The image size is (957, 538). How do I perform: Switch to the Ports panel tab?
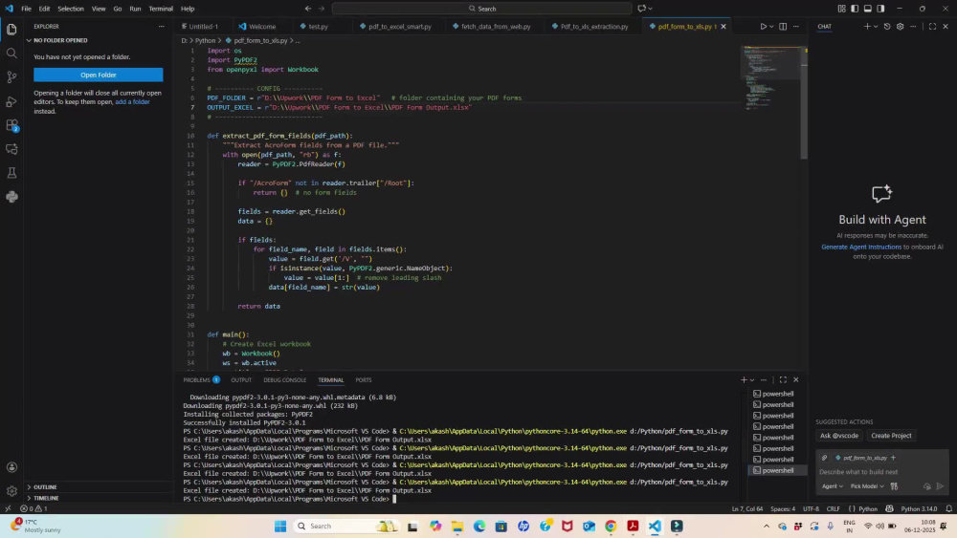363,379
